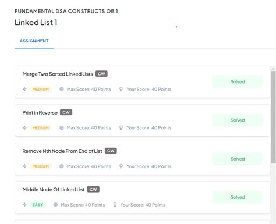Switch to the ASSIGNMENT tab

pyautogui.click(x=34, y=41)
